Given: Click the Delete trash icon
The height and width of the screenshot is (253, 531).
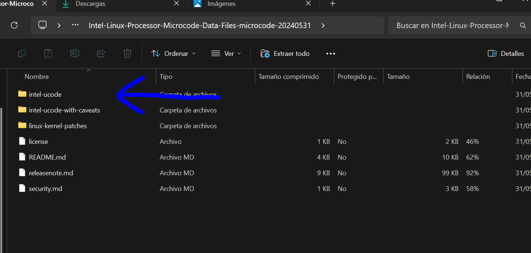Looking at the screenshot, I should [127, 53].
